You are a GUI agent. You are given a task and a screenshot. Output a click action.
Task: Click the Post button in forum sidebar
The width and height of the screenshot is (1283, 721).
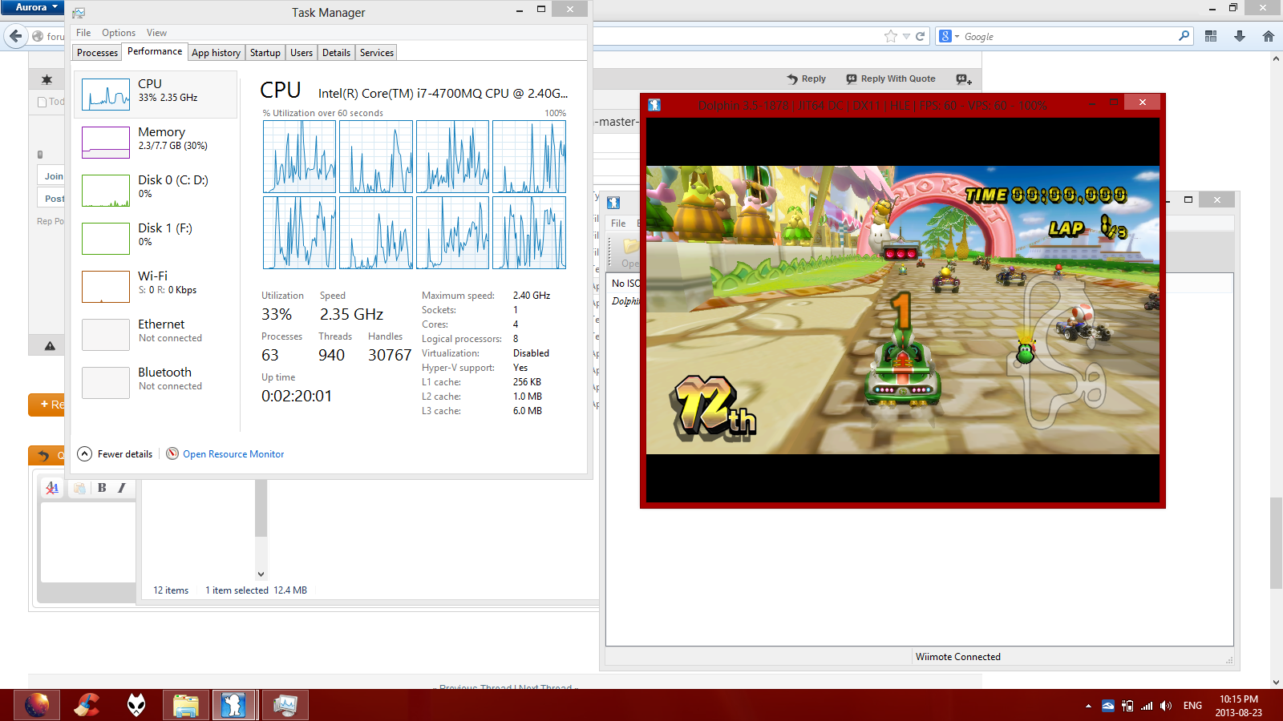pos(51,199)
